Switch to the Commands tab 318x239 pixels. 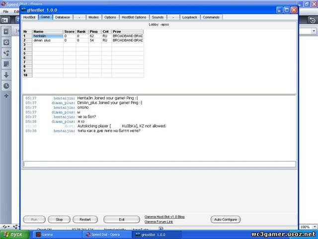click(211, 17)
